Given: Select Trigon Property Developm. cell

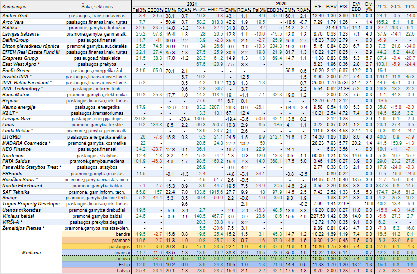Looking at the screenshot, I should (31, 204).
